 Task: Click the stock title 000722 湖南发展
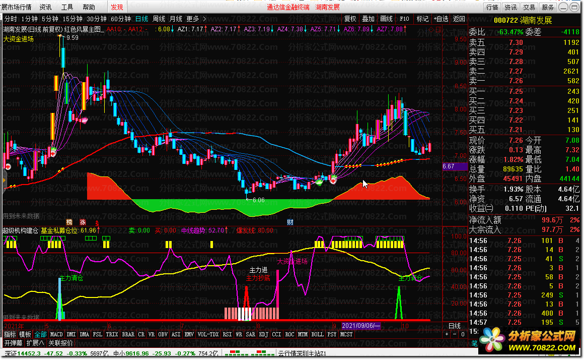pyautogui.click(x=523, y=20)
